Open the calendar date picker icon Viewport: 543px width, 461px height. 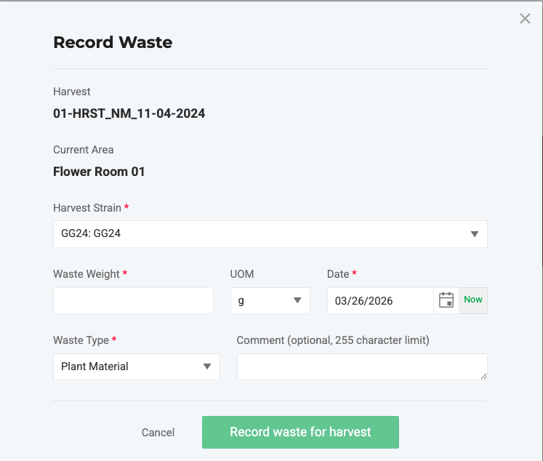click(x=446, y=300)
